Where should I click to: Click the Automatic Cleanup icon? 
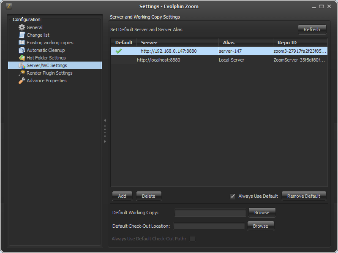click(x=22, y=50)
